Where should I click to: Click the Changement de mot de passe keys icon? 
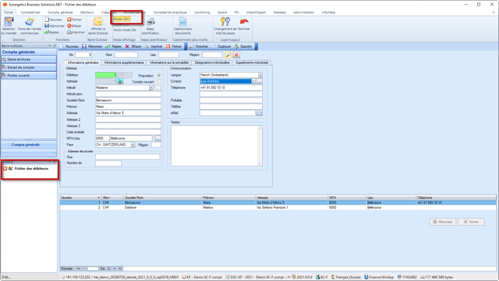[225, 23]
